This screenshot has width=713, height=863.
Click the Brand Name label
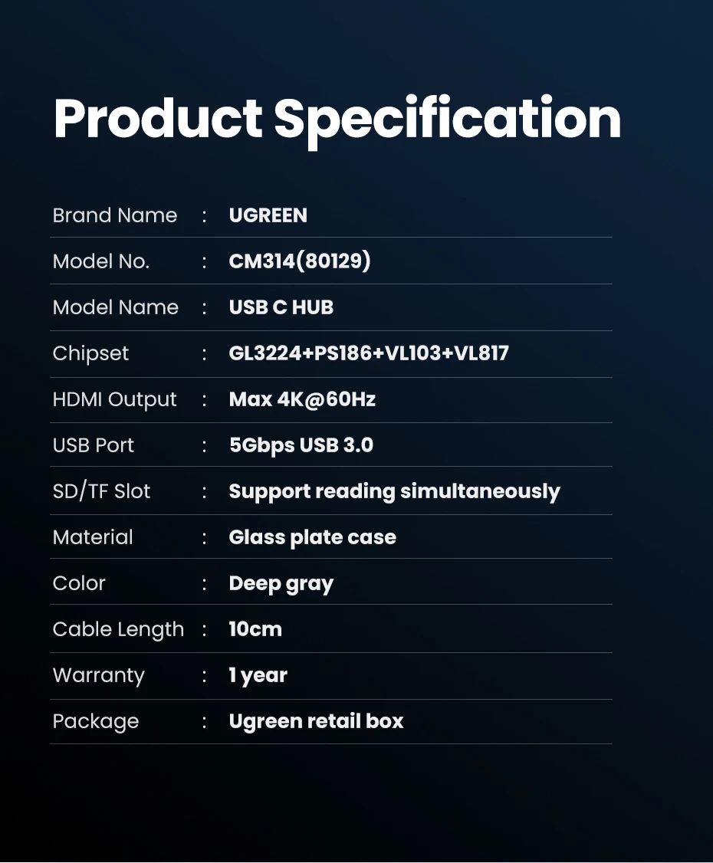[x=115, y=215]
